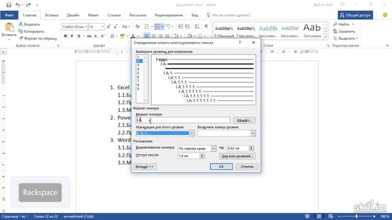Screen dimensions: 392x220
Task: Open text effects (outlined A) icon
Action: pos(112,36)
